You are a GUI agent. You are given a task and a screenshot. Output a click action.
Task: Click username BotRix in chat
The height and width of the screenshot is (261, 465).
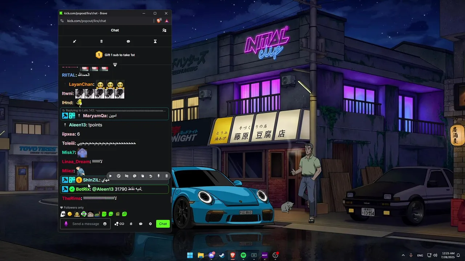(x=83, y=189)
